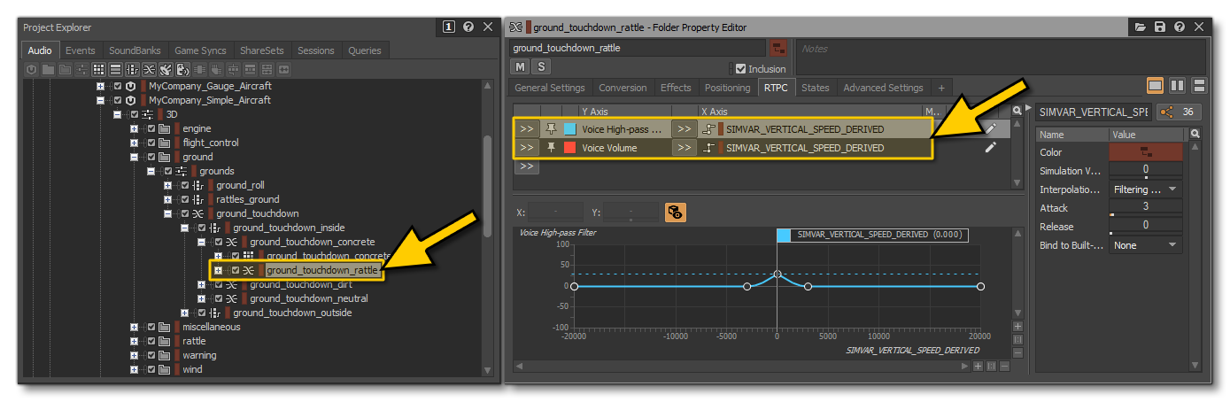
Task: Expand the miscellaneous folder
Action: pos(134,327)
